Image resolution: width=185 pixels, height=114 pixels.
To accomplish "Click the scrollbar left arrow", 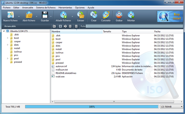I will tap(53, 101).
